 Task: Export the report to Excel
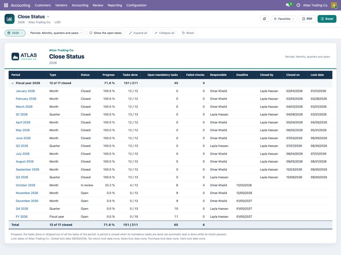327,19
